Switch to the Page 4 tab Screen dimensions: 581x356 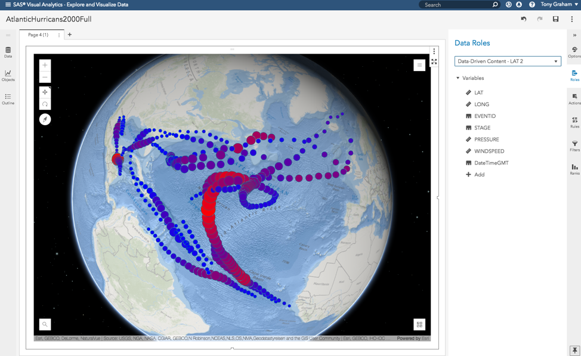coord(37,35)
